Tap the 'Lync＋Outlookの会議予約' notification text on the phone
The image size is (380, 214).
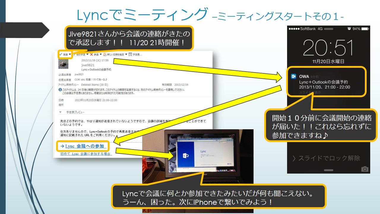[x=324, y=82]
